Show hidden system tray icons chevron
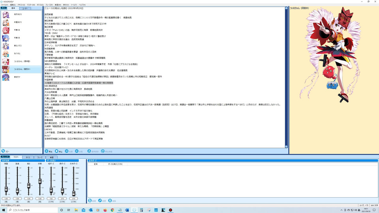379x213 pixels. [341, 210]
